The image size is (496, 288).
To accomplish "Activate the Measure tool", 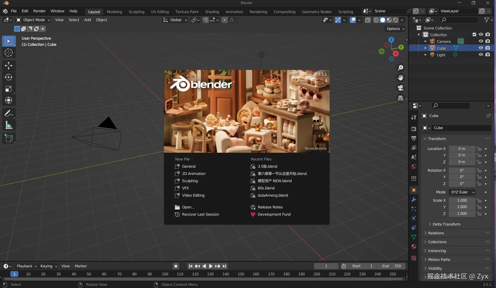I will (9, 125).
